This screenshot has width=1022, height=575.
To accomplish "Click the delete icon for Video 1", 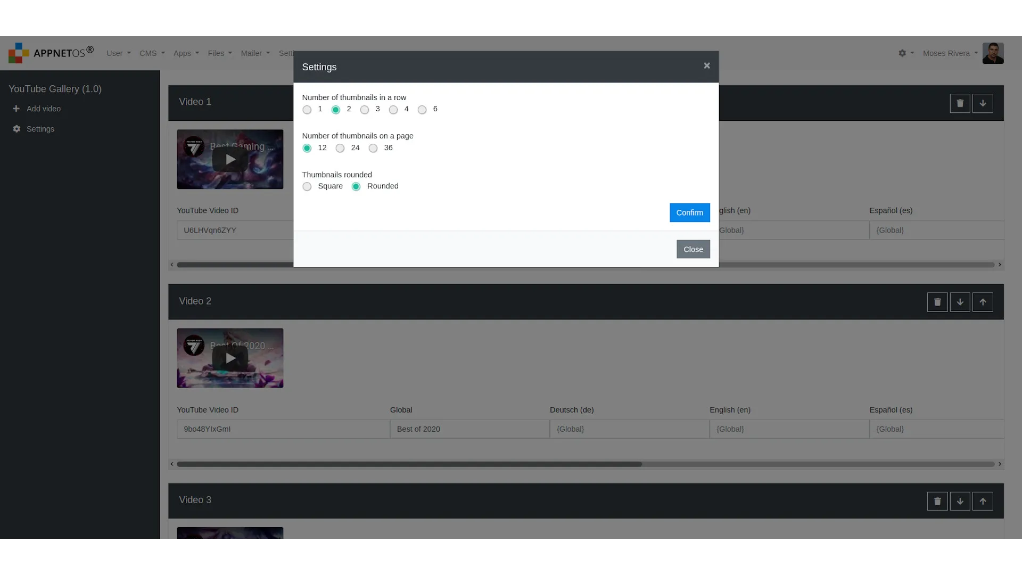I will [x=960, y=103].
